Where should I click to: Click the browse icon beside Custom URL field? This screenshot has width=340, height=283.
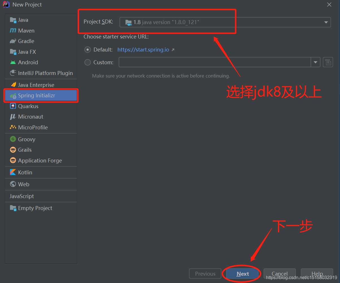(328, 62)
